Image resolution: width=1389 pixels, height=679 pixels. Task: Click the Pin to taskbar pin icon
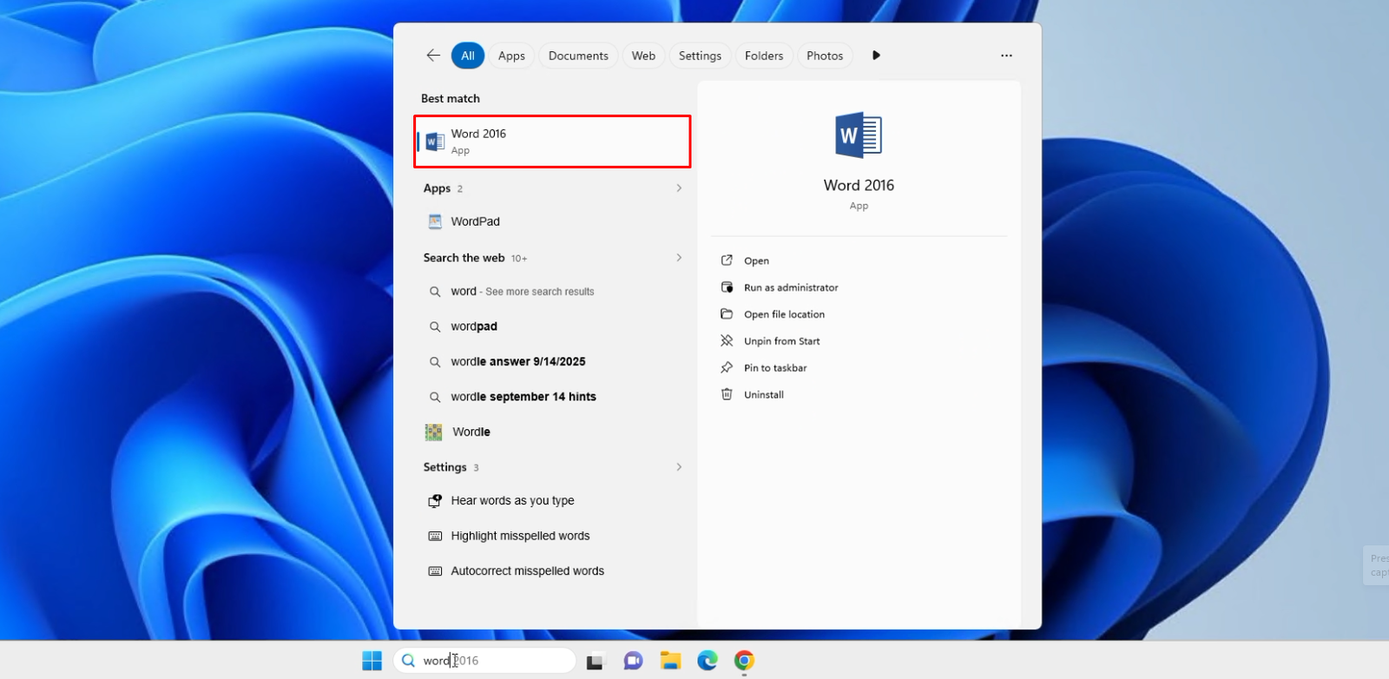[x=727, y=368]
